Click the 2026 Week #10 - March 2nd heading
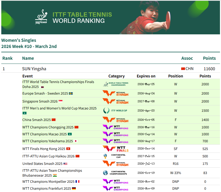The image size is (221, 192). (x=29, y=46)
